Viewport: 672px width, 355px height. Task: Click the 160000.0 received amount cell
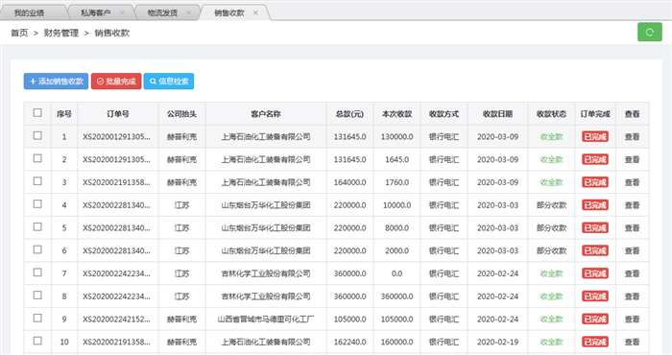pos(396,343)
